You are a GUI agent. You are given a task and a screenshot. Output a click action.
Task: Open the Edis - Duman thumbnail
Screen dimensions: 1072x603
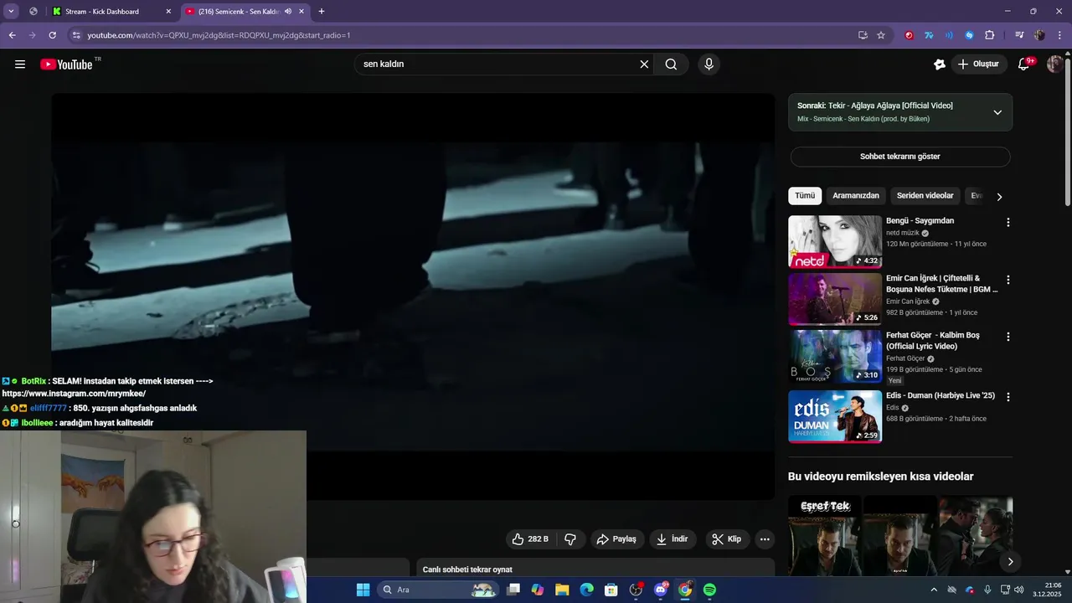pyautogui.click(x=835, y=416)
